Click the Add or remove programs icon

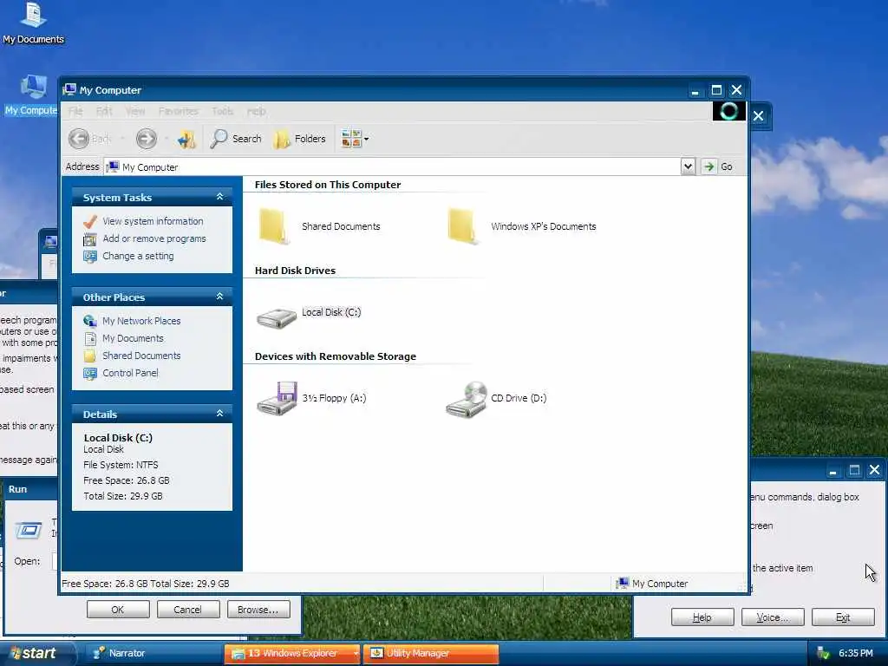click(90, 239)
